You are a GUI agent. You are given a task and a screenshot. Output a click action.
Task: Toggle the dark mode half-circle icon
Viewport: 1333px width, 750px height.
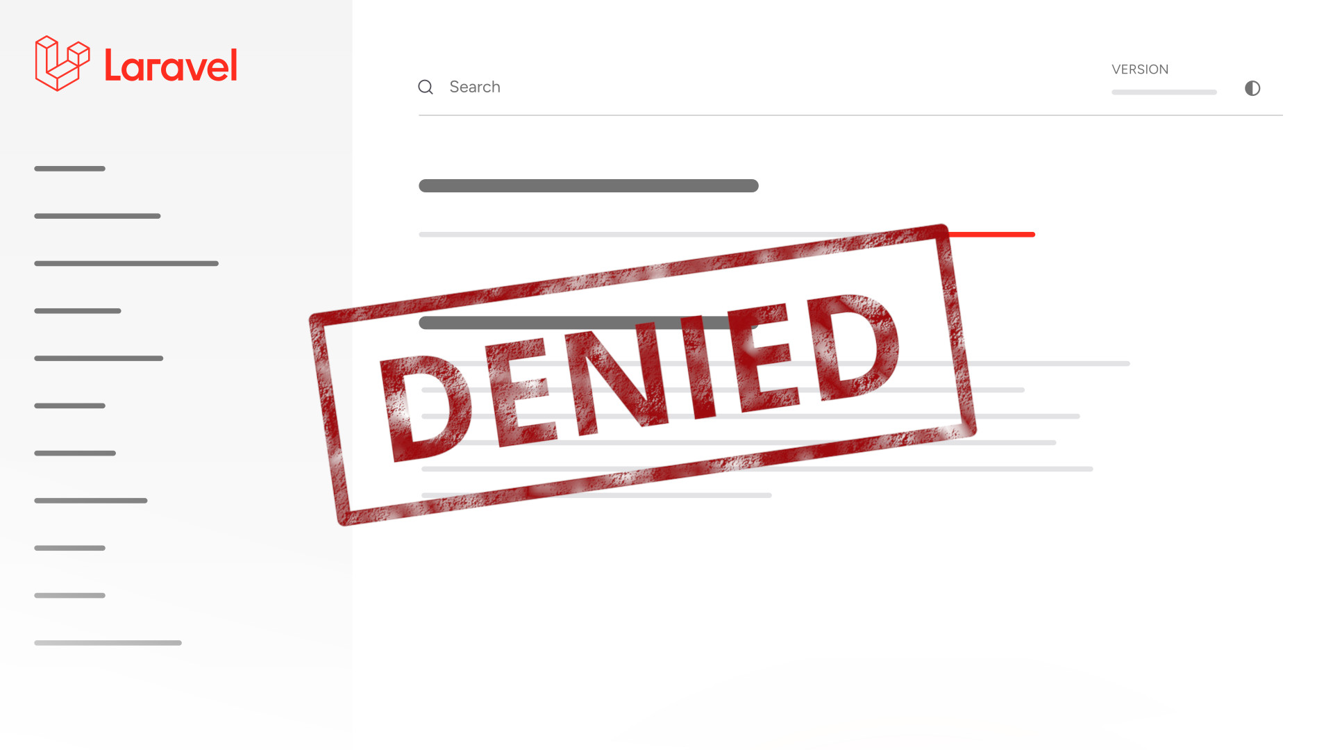1252,88
